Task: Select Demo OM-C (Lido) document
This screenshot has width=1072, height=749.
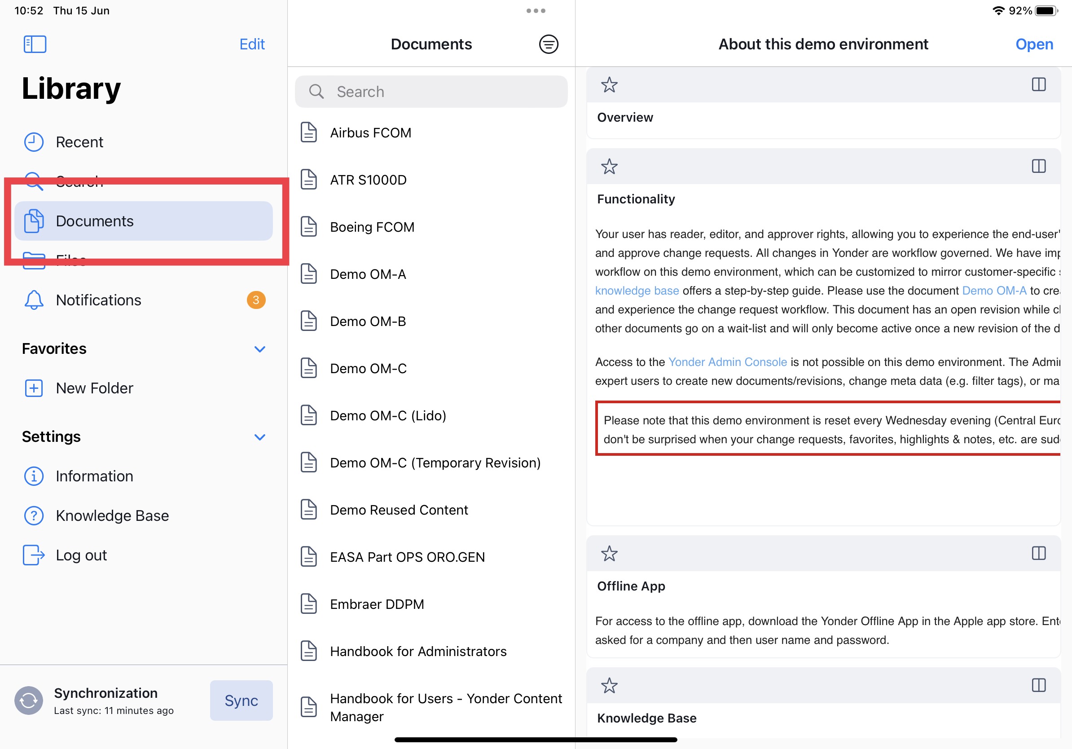Action: pos(387,416)
